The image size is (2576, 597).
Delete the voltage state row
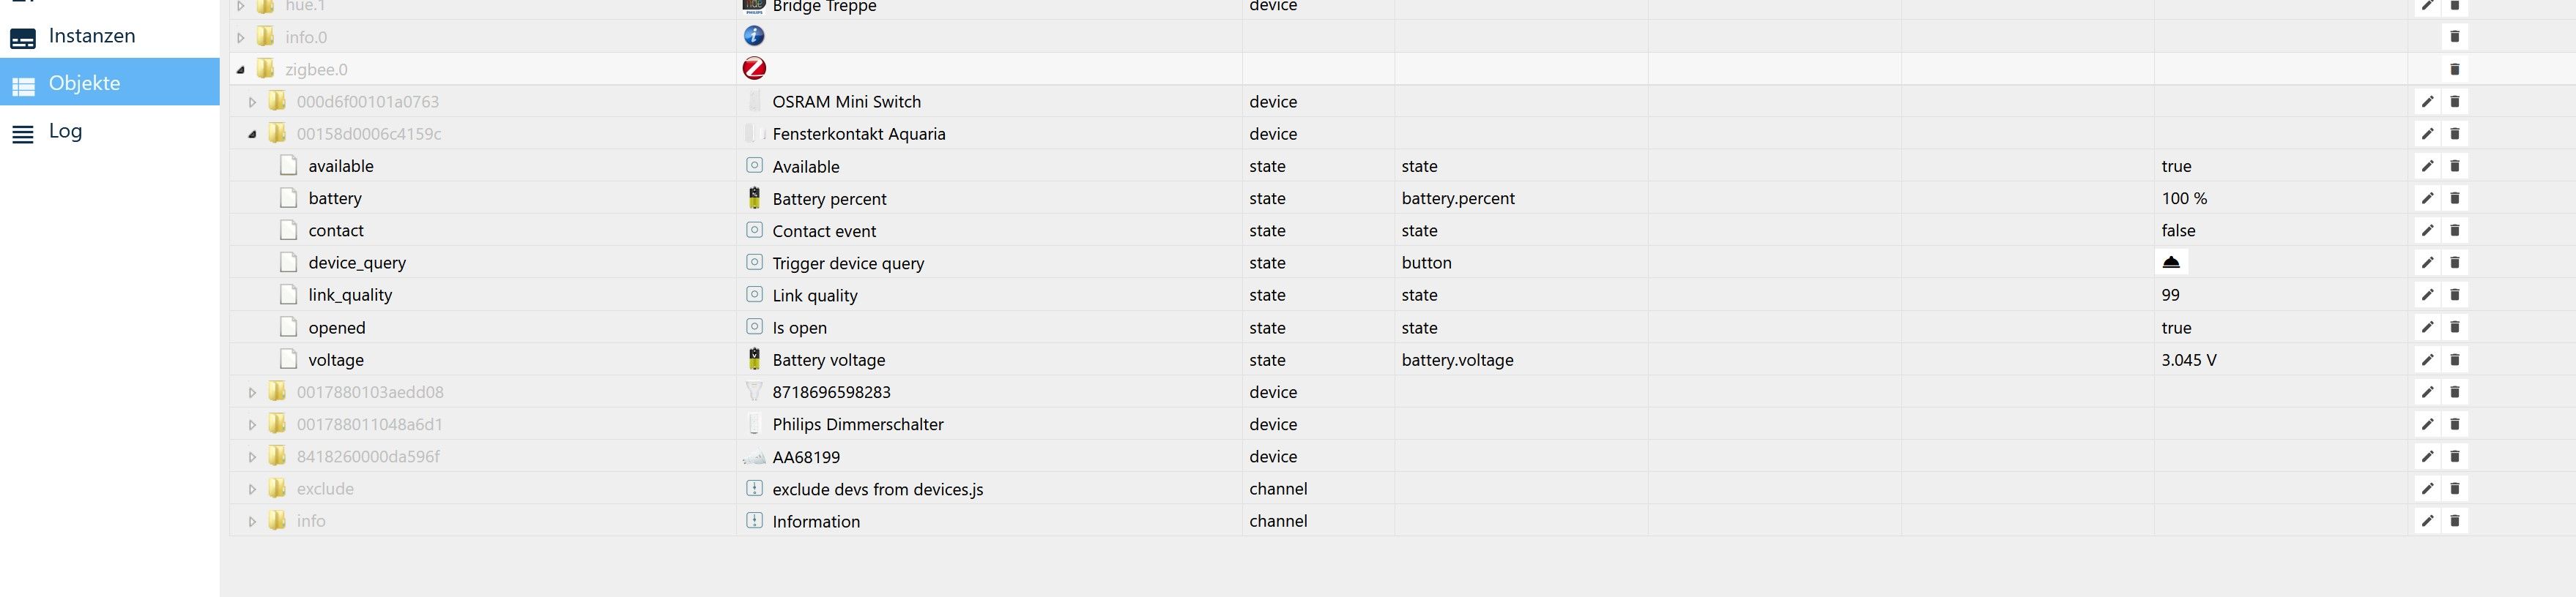(2454, 359)
